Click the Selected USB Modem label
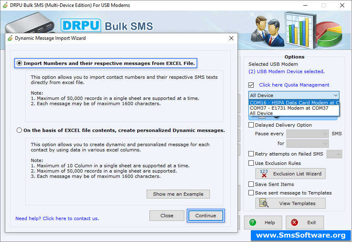The image size is (352, 242). coord(273,64)
